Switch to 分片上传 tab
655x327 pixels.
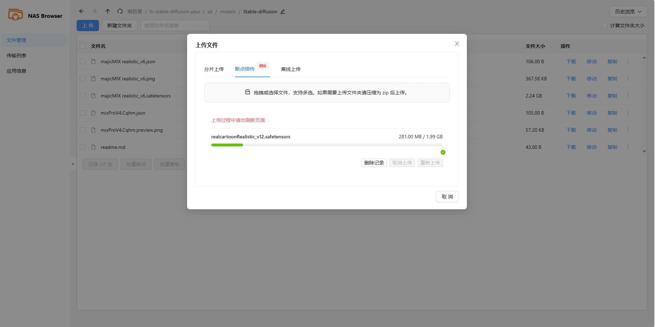pos(214,69)
